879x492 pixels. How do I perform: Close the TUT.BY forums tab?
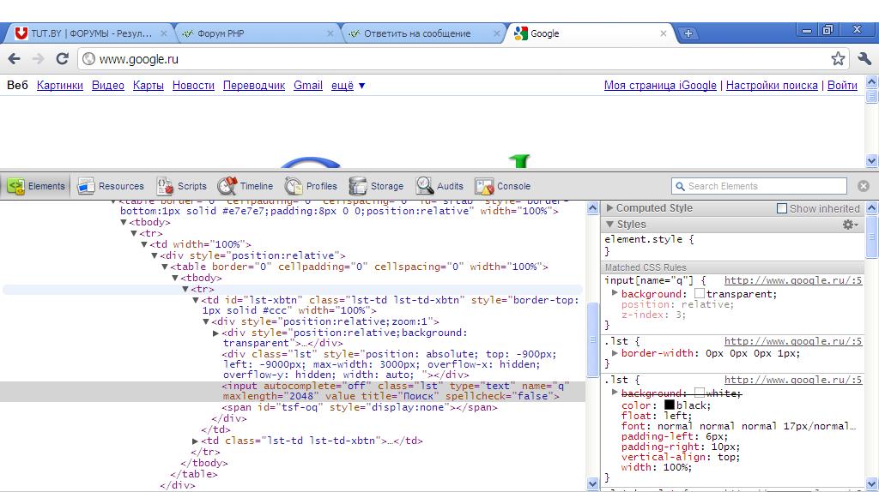coord(164,33)
